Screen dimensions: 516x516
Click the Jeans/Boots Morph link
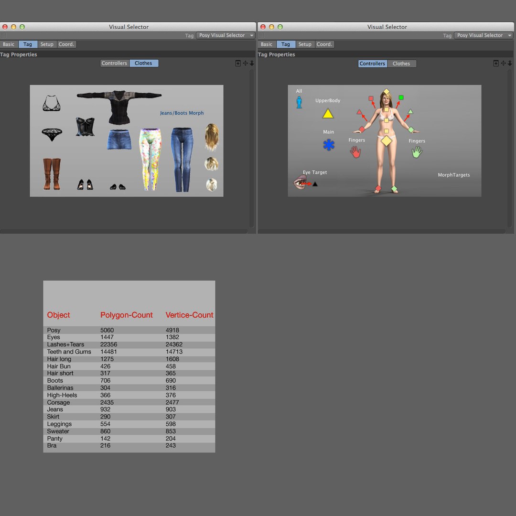(x=182, y=113)
